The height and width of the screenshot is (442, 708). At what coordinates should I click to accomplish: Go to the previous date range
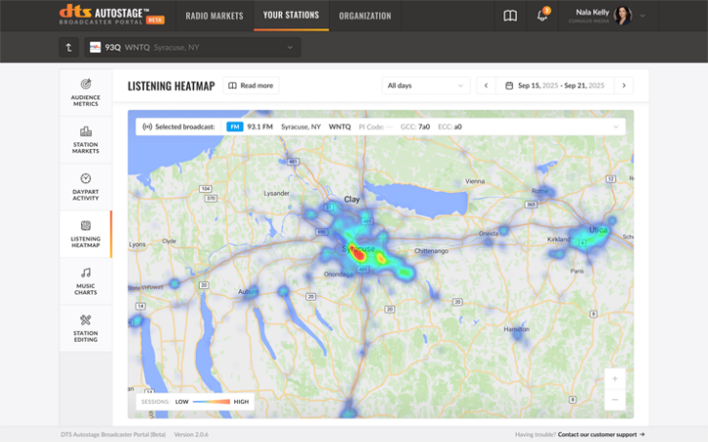[487, 86]
